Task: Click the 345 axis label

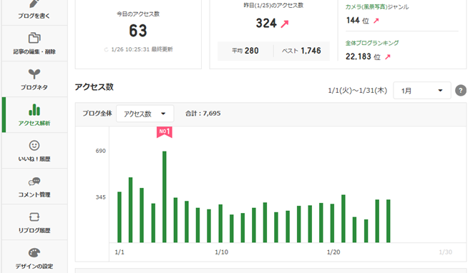Action: click(100, 197)
